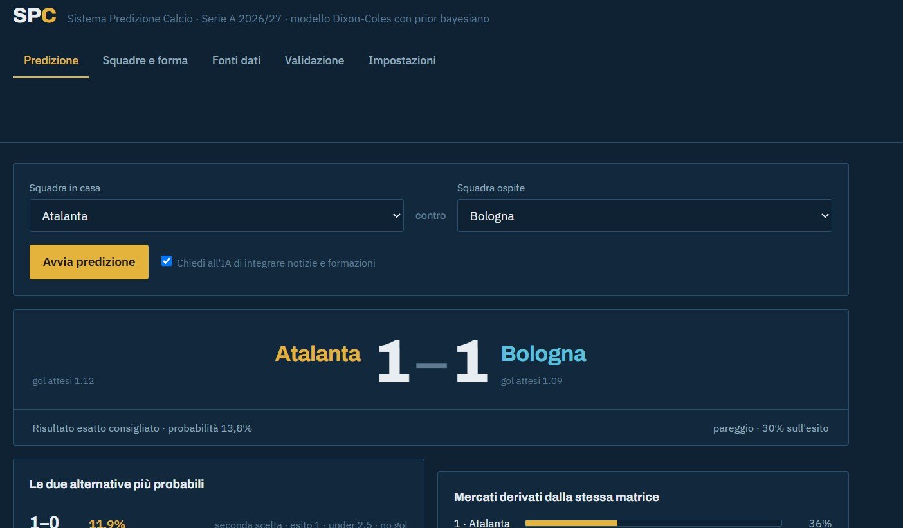Image resolution: width=903 pixels, height=528 pixels.
Task: Click the Bologna team name in the result
Action: click(543, 353)
